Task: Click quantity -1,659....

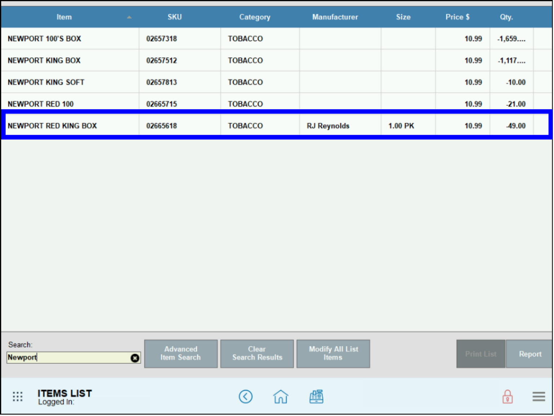Action: pos(511,39)
